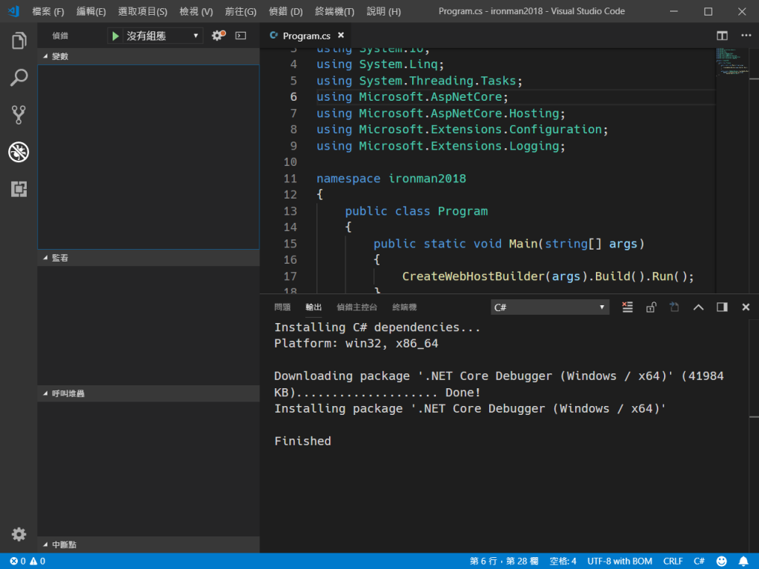Screen dimensions: 759x569
Task: Click the VS Code logo in the title bar
Action: click(x=13, y=10)
